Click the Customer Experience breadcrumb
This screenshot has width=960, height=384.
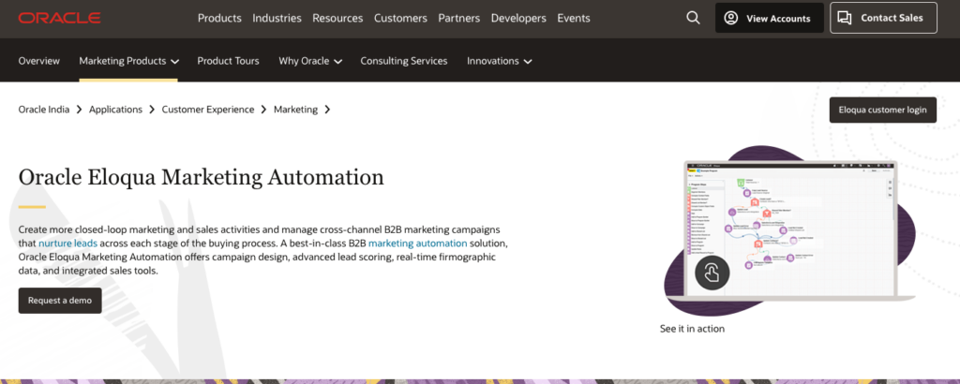coord(207,110)
